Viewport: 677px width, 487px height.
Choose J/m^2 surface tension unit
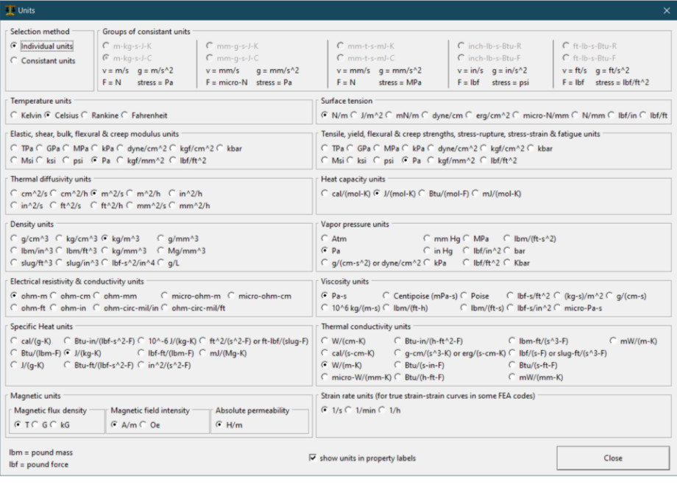coord(353,115)
